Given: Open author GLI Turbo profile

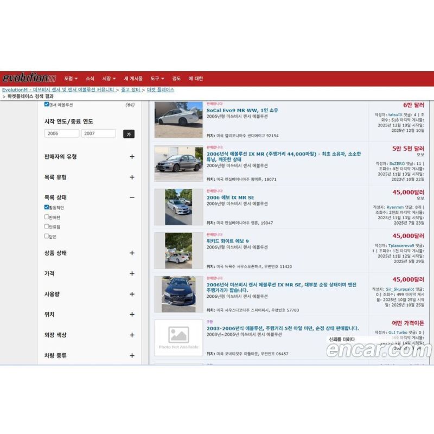Looking at the screenshot, I should 398,333.
